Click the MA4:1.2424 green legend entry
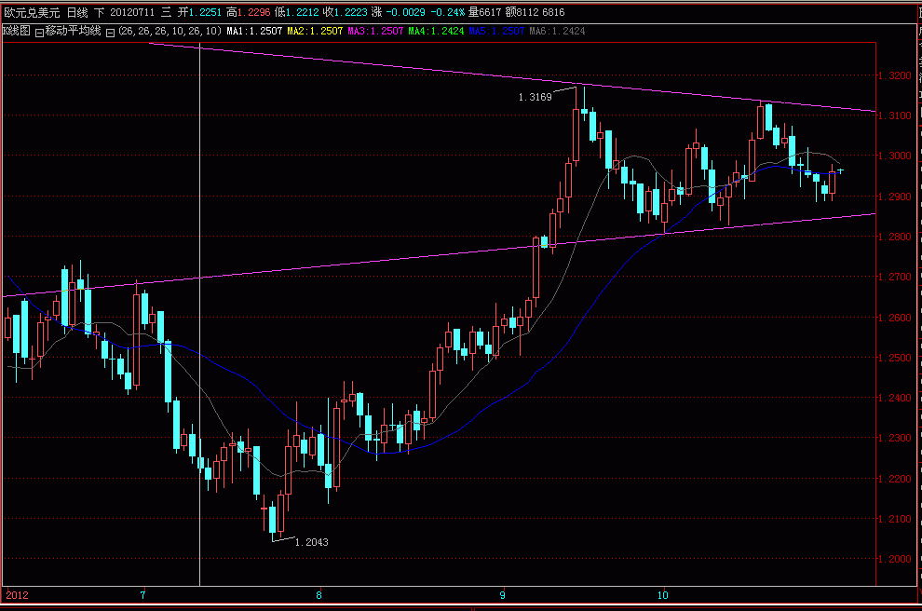Image resolution: width=922 pixels, height=611 pixels. [x=436, y=31]
